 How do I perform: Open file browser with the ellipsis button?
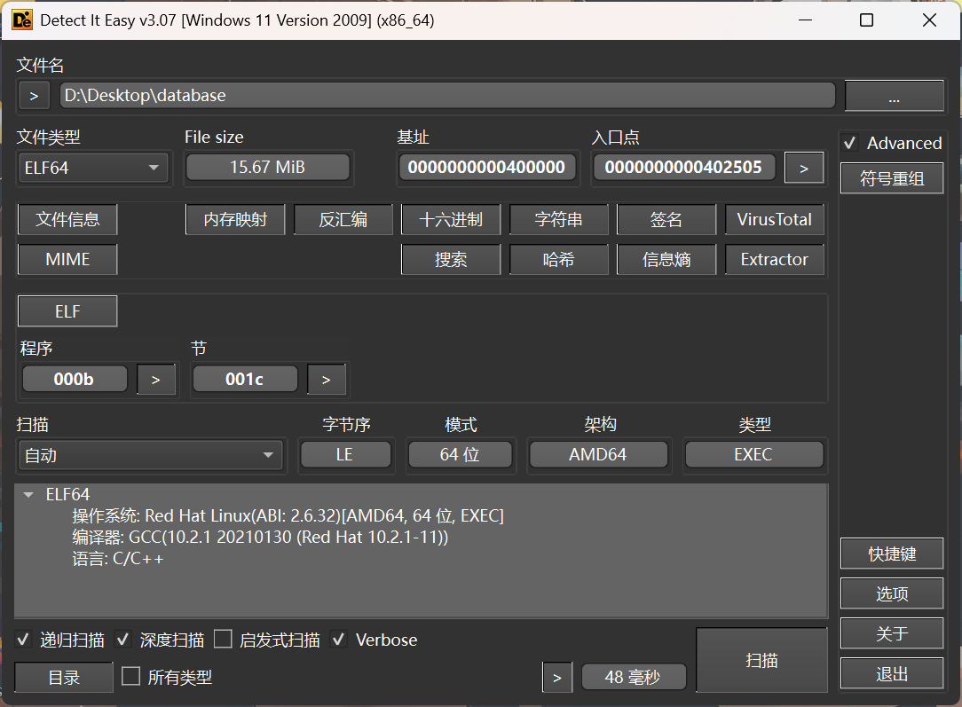[894, 97]
